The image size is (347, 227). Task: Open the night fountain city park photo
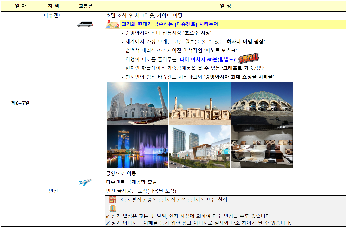point(137,147)
